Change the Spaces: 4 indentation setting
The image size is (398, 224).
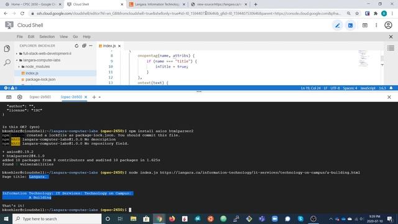[x=350, y=88]
